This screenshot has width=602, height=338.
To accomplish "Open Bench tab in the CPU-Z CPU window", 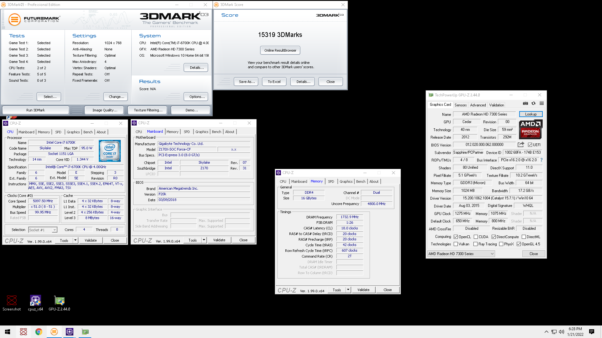I will [88, 132].
